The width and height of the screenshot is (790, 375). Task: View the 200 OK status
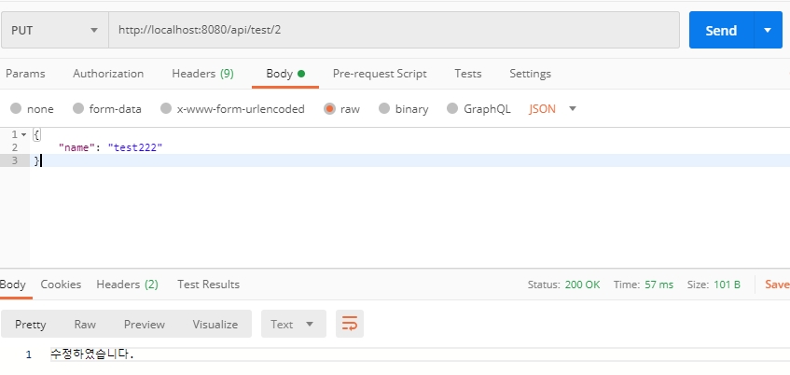[582, 285]
